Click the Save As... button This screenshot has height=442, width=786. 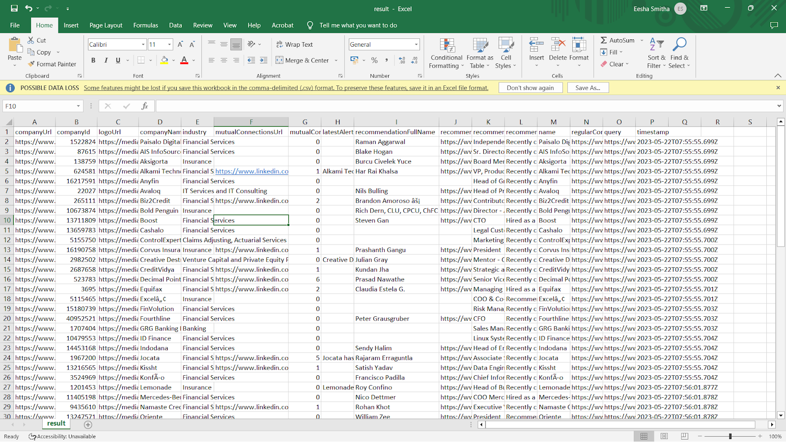(x=588, y=87)
